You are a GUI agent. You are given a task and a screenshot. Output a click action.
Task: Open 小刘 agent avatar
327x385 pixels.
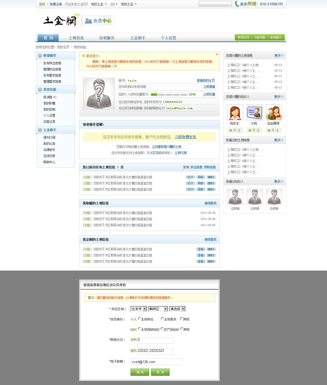pyautogui.click(x=254, y=112)
